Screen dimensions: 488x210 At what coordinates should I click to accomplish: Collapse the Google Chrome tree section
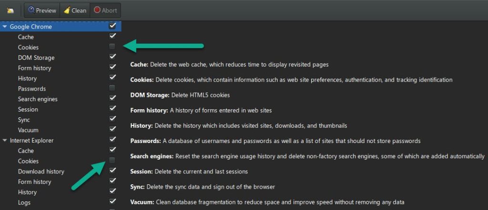(x=5, y=27)
